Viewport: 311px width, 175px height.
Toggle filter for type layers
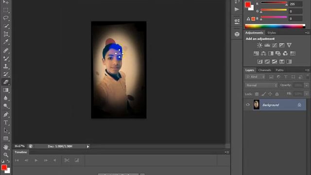(x=286, y=77)
